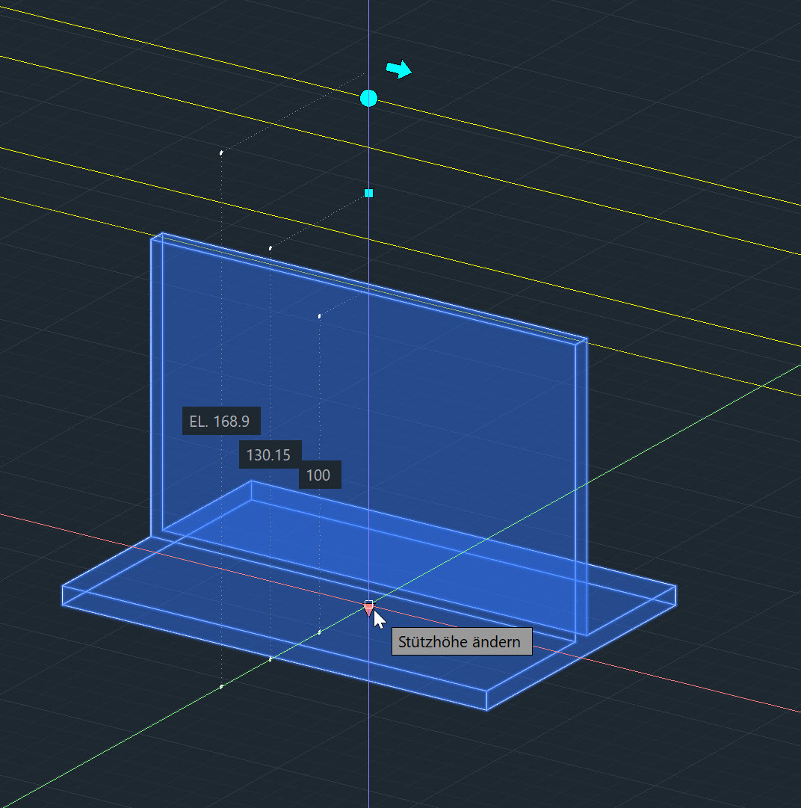This screenshot has height=808, width=801.
Task: Edit the 100 dimension value
Action: (x=320, y=475)
